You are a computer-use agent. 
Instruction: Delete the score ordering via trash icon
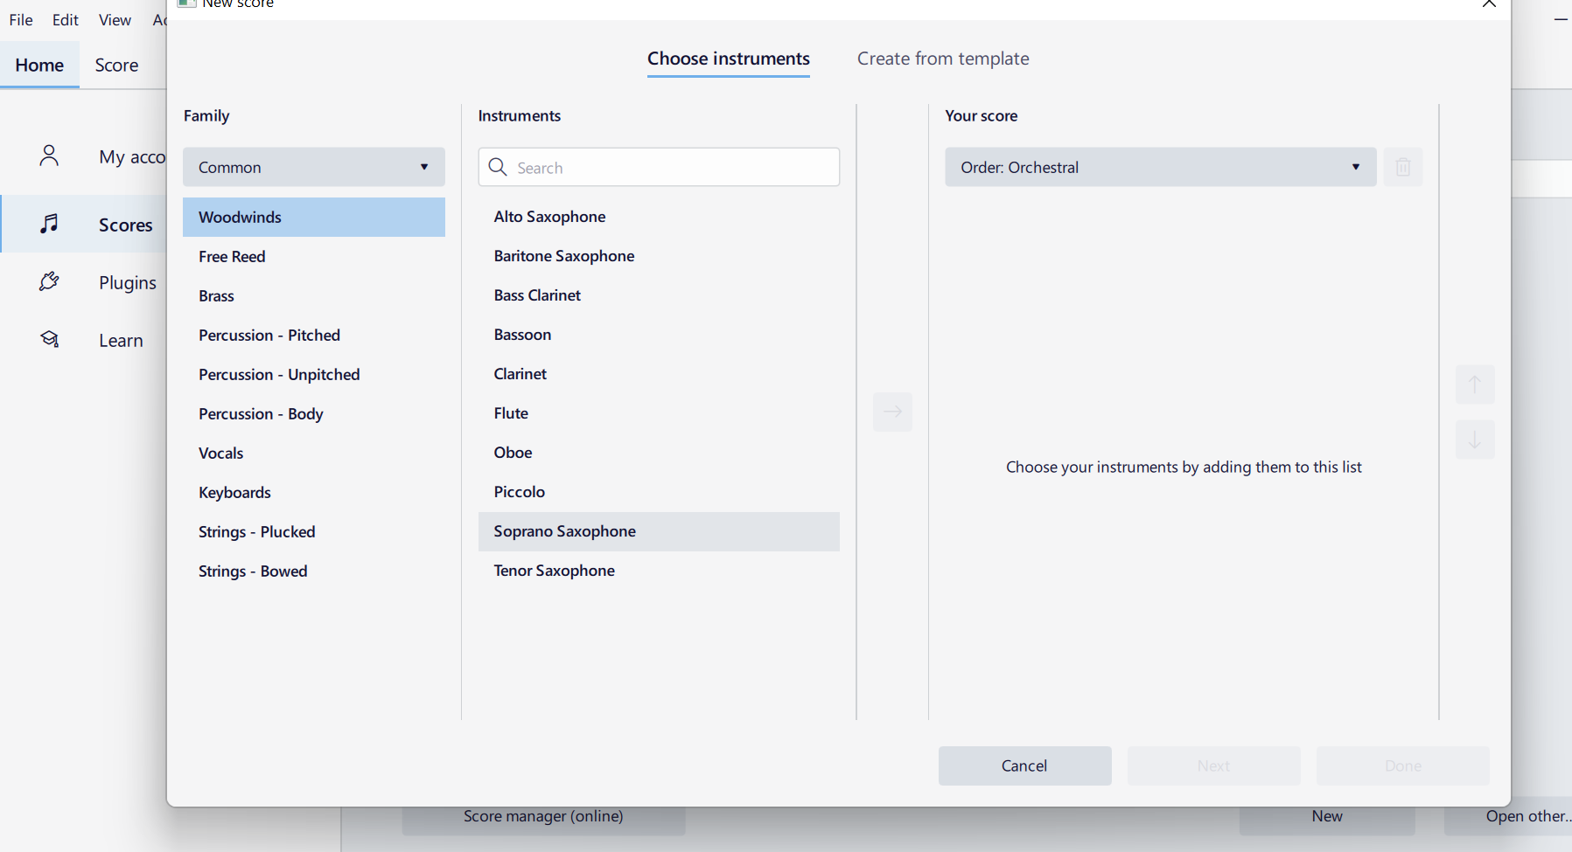pos(1403,167)
